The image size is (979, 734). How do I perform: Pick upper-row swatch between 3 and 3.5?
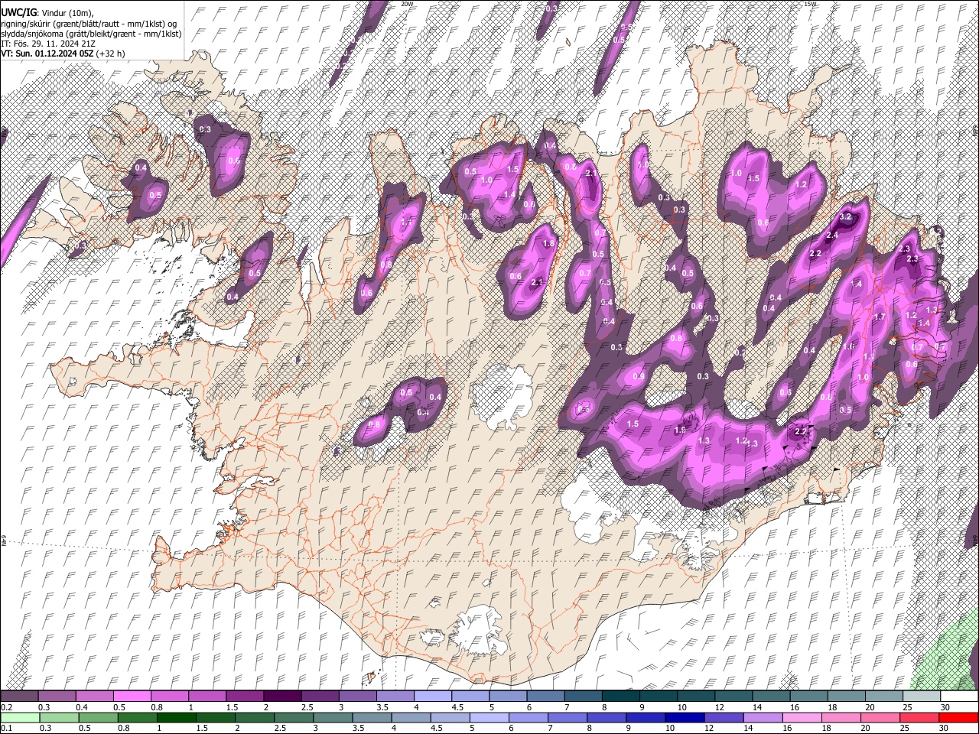(x=357, y=696)
